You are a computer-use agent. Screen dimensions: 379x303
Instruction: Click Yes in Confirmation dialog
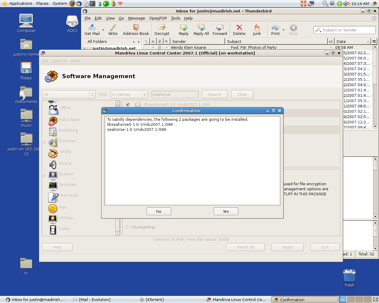click(226, 211)
